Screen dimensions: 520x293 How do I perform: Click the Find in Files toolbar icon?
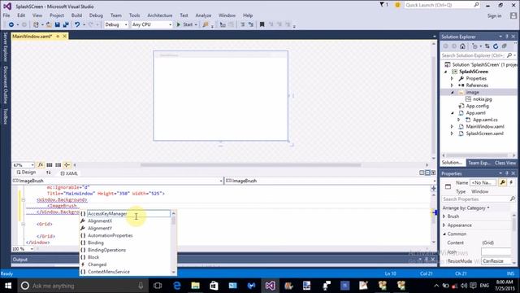click(206, 24)
